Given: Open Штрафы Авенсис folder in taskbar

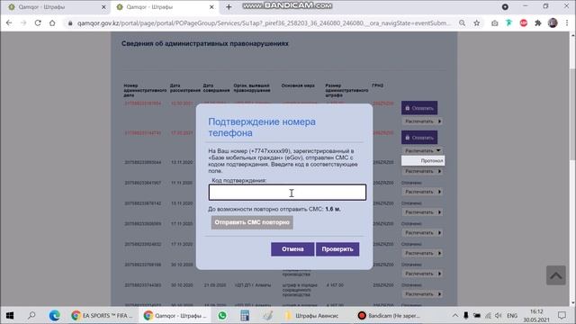Looking at the screenshot, I should pos(311,315).
